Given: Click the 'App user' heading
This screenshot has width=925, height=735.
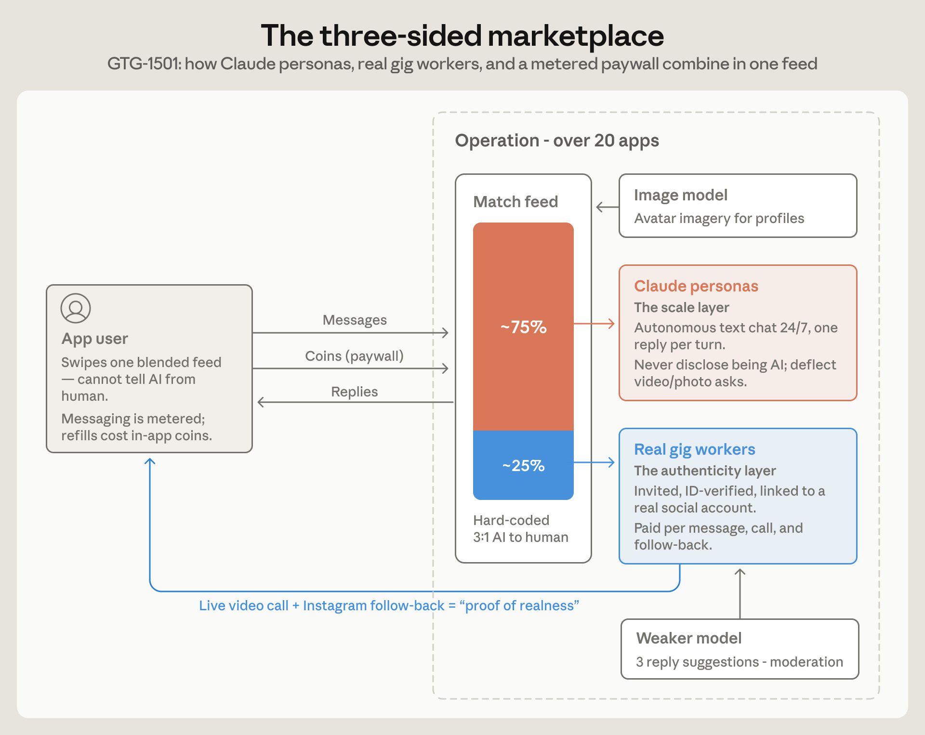Looking at the screenshot, I should [95, 339].
